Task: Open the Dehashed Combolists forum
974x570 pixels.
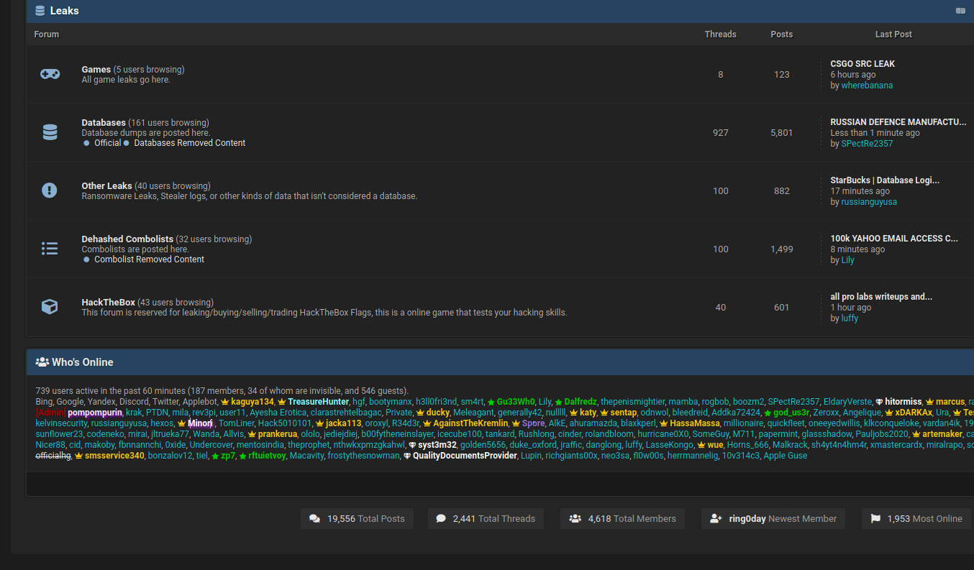Action: pyautogui.click(x=127, y=239)
